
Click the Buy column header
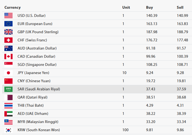click(x=149, y=7)
